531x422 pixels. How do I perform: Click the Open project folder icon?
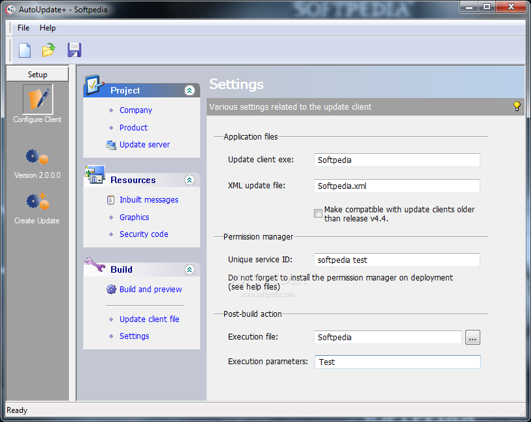(49, 50)
